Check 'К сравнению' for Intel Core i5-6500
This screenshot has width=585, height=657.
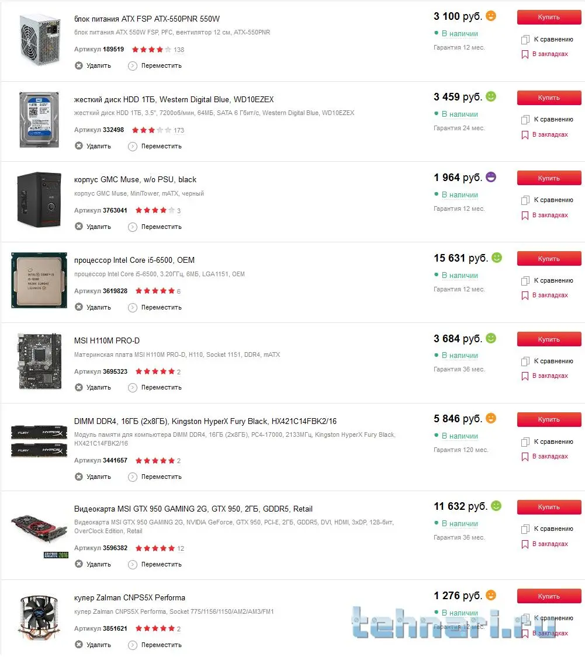click(x=525, y=281)
